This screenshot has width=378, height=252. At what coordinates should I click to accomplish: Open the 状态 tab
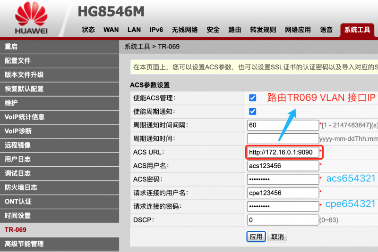(88, 30)
